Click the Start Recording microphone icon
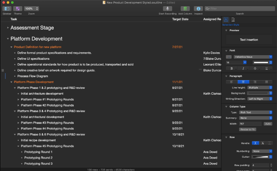 point(168,8)
